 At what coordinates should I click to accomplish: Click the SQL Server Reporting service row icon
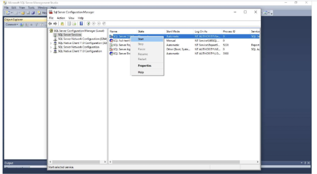111,45
